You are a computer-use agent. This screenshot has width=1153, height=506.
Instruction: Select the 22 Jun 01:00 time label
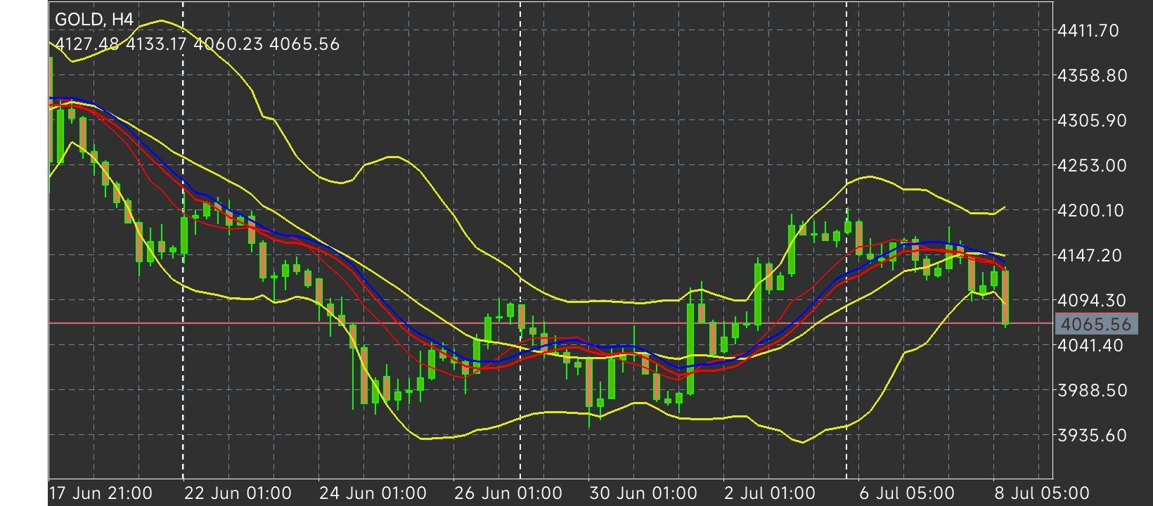(x=238, y=493)
